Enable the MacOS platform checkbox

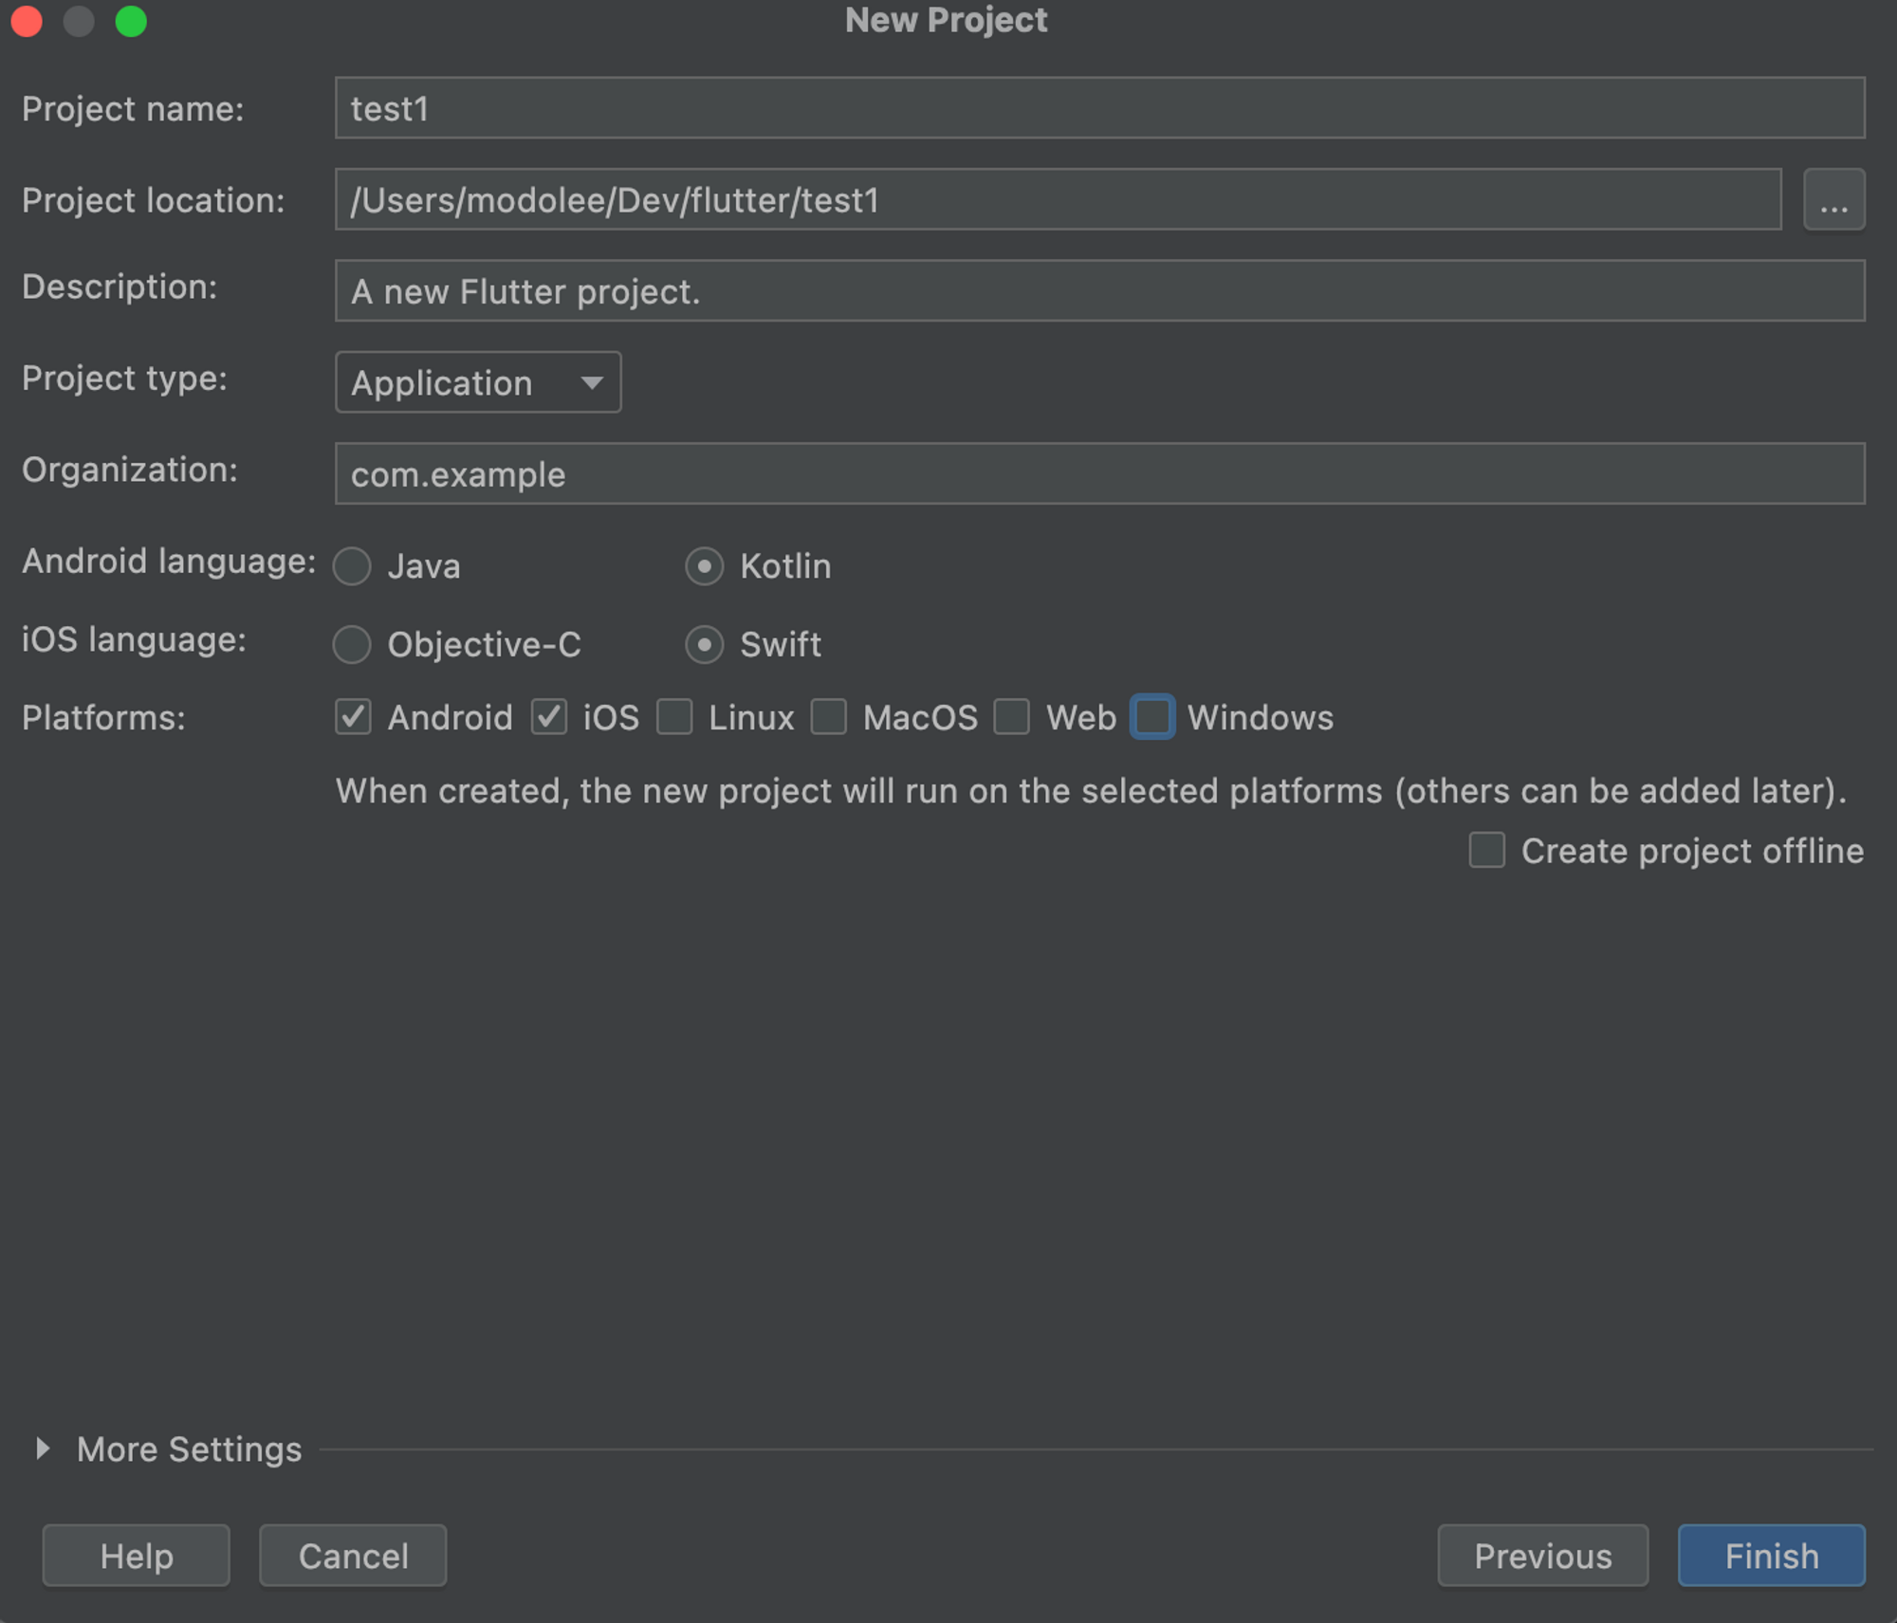[x=829, y=717]
